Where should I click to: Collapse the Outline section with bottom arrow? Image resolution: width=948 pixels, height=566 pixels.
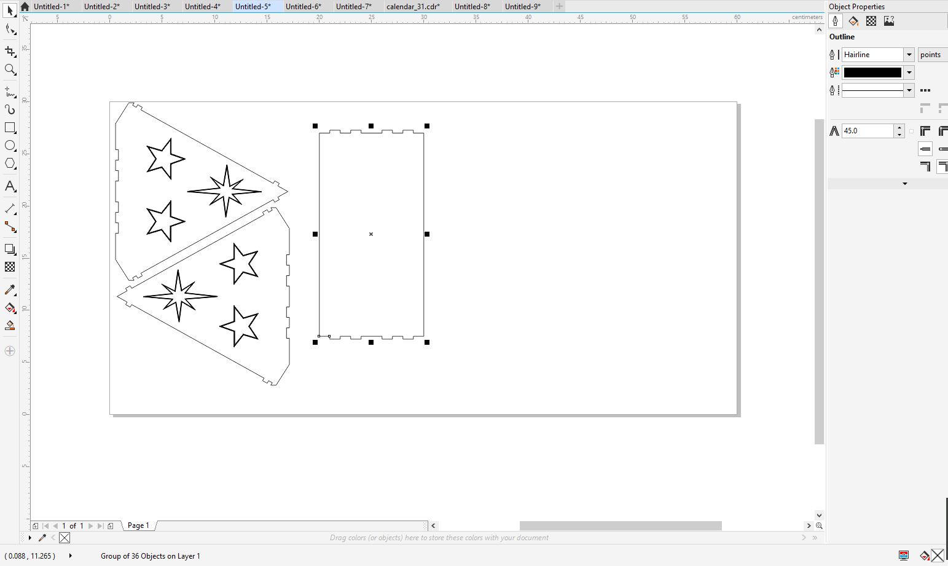pyautogui.click(x=905, y=184)
